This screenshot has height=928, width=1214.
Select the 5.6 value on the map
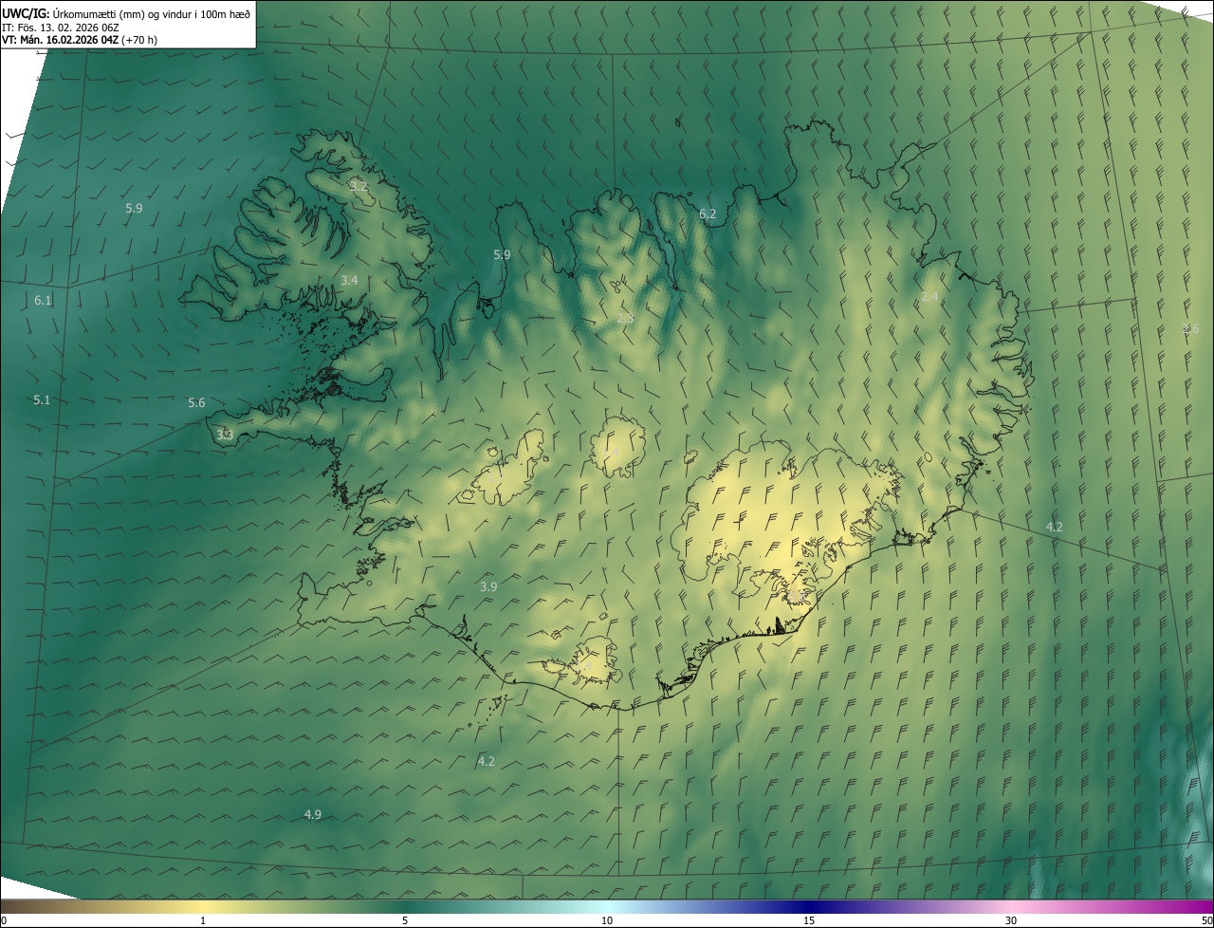(x=196, y=402)
